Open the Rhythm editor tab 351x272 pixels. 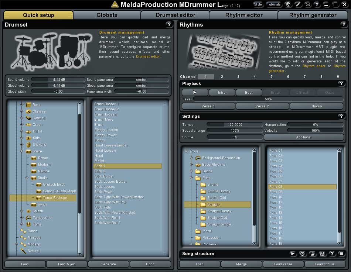[x=244, y=15]
